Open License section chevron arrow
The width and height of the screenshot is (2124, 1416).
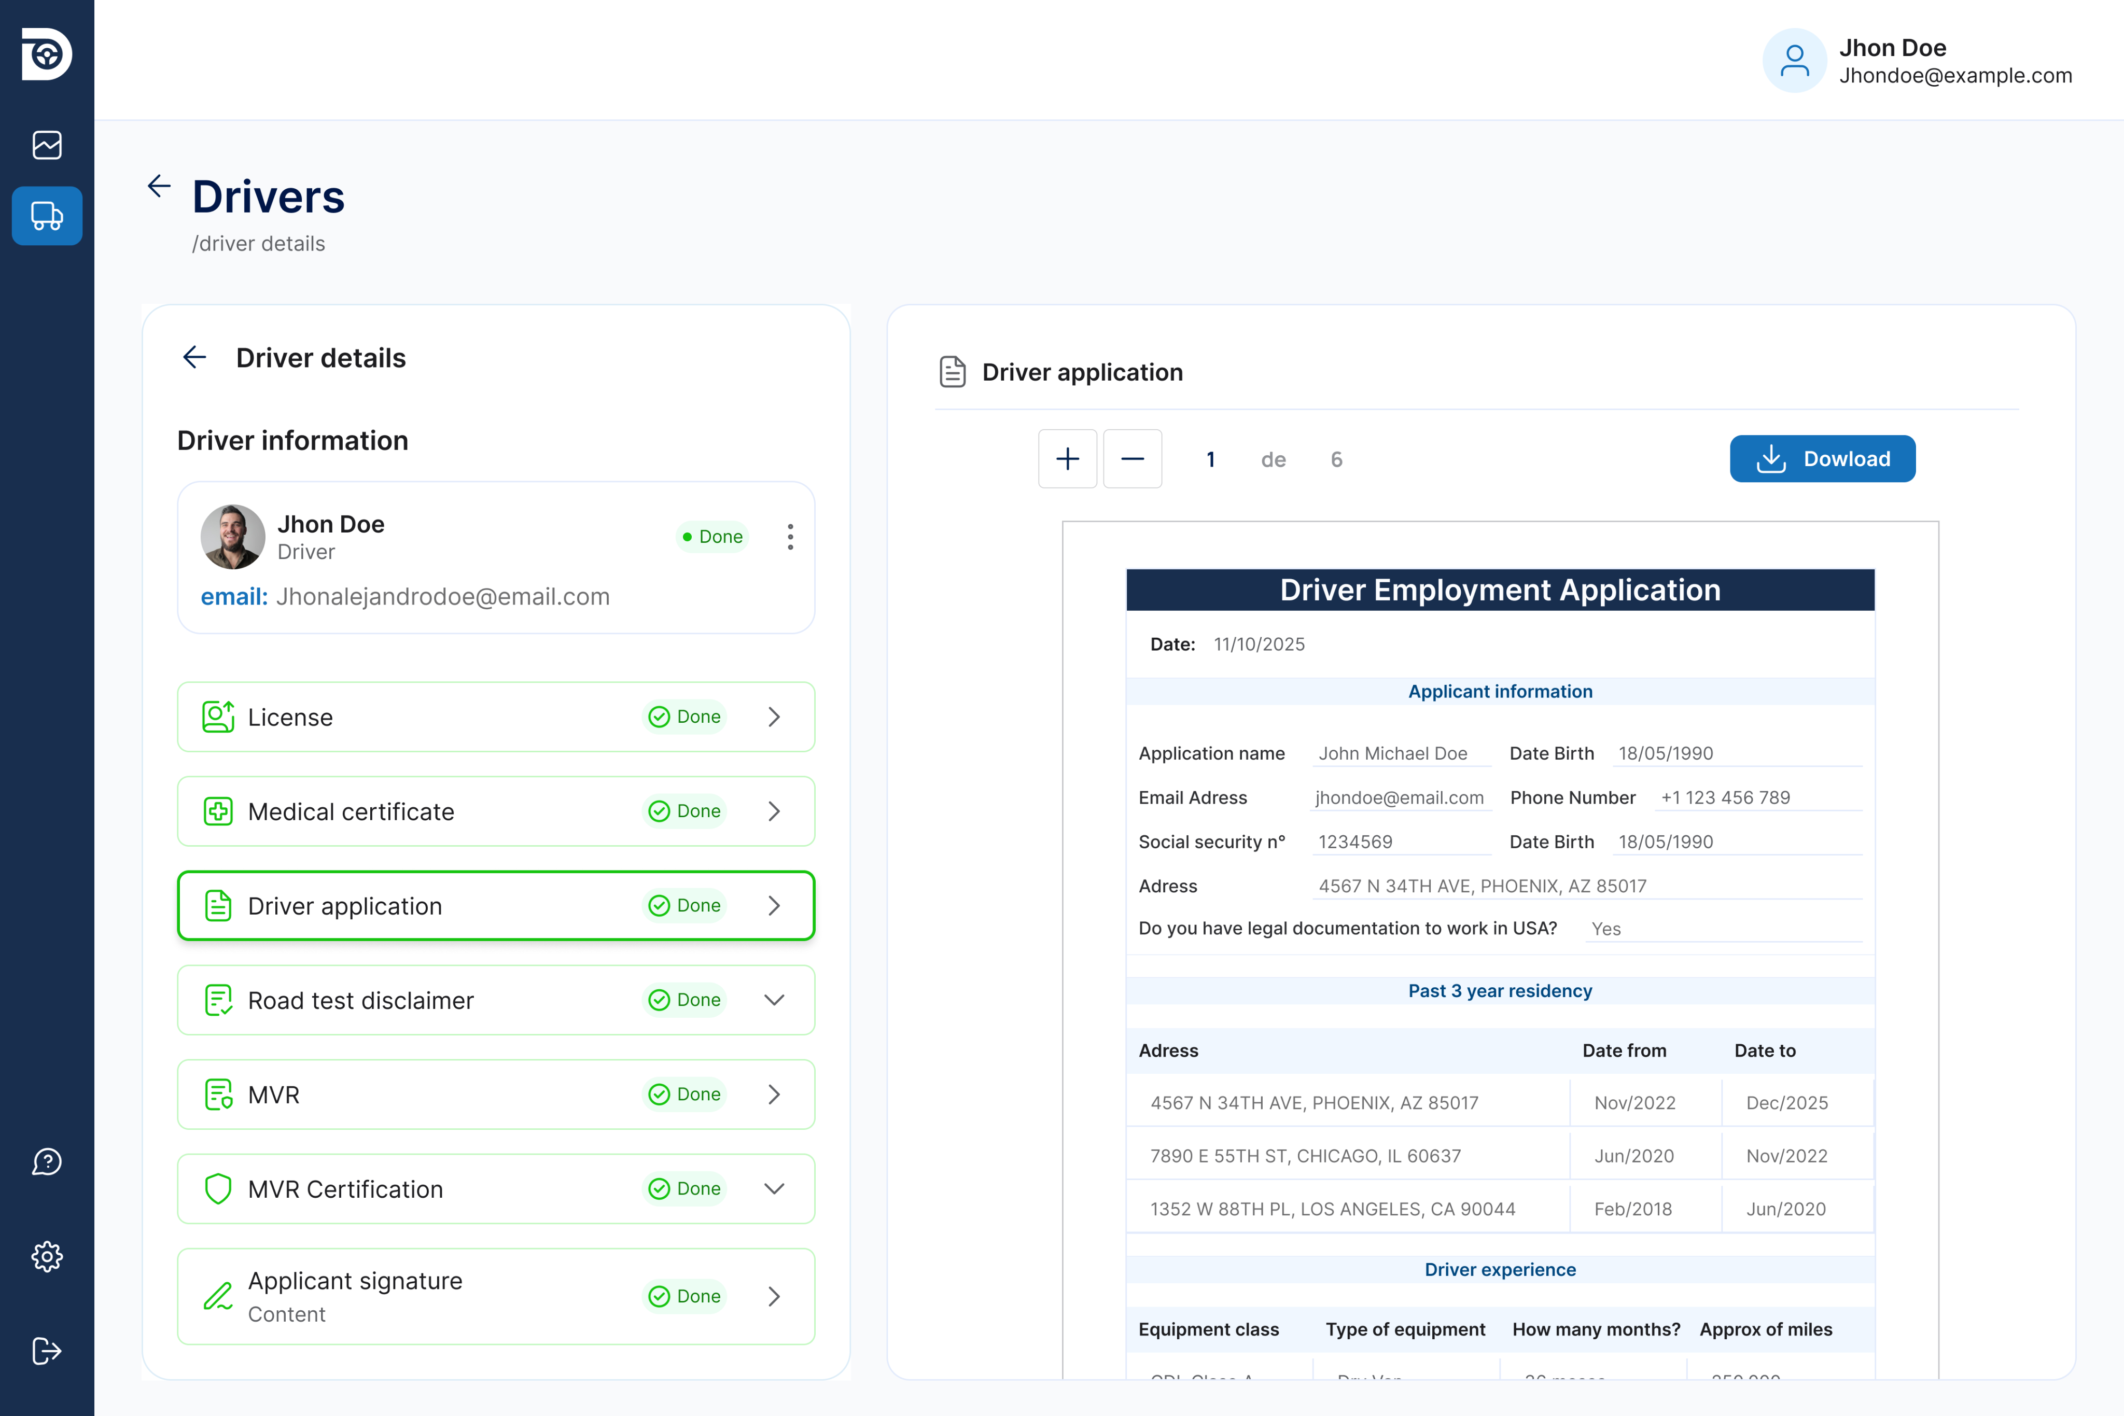[x=774, y=717]
